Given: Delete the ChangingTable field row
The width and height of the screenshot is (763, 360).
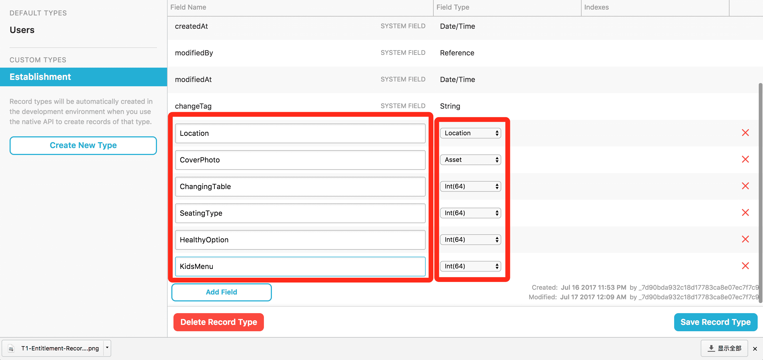Looking at the screenshot, I should 745,186.
